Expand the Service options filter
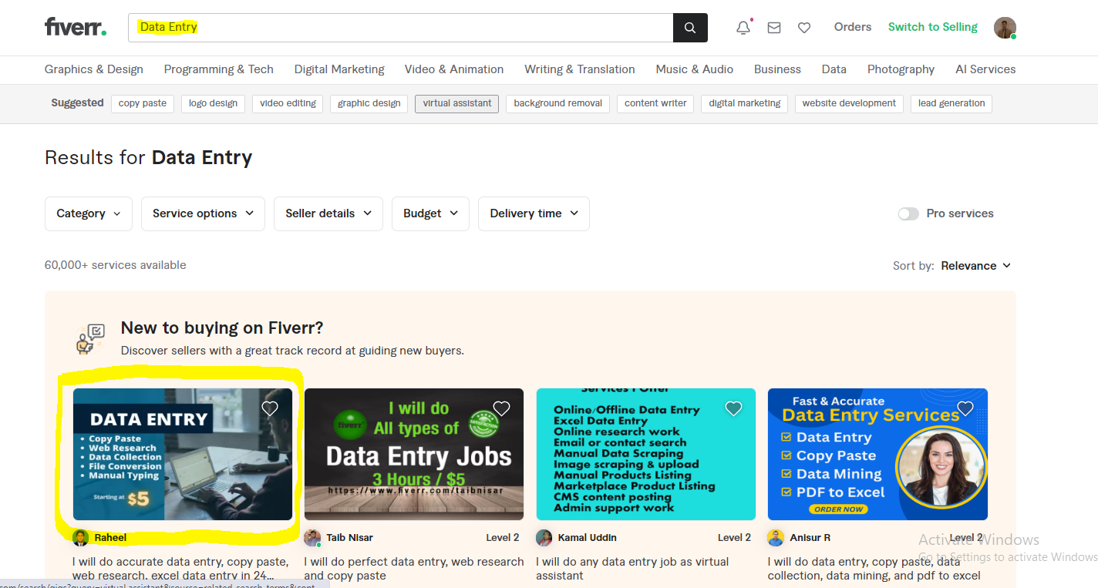This screenshot has width=1098, height=588. click(x=203, y=213)
